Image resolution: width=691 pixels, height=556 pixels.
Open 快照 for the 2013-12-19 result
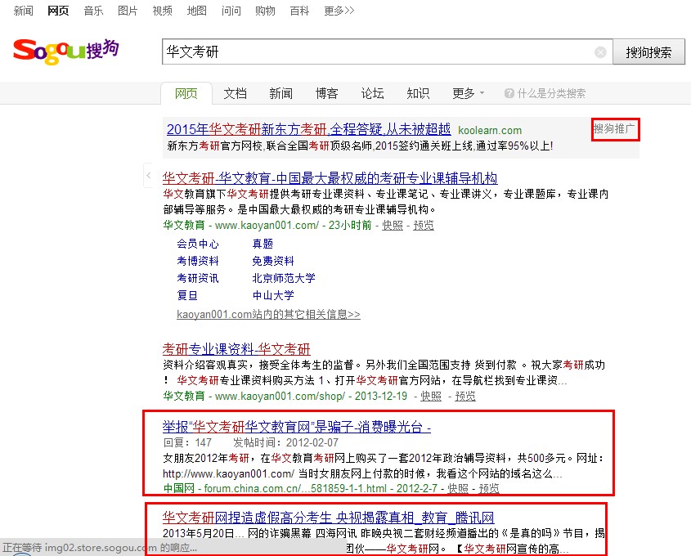pos(431,396)
